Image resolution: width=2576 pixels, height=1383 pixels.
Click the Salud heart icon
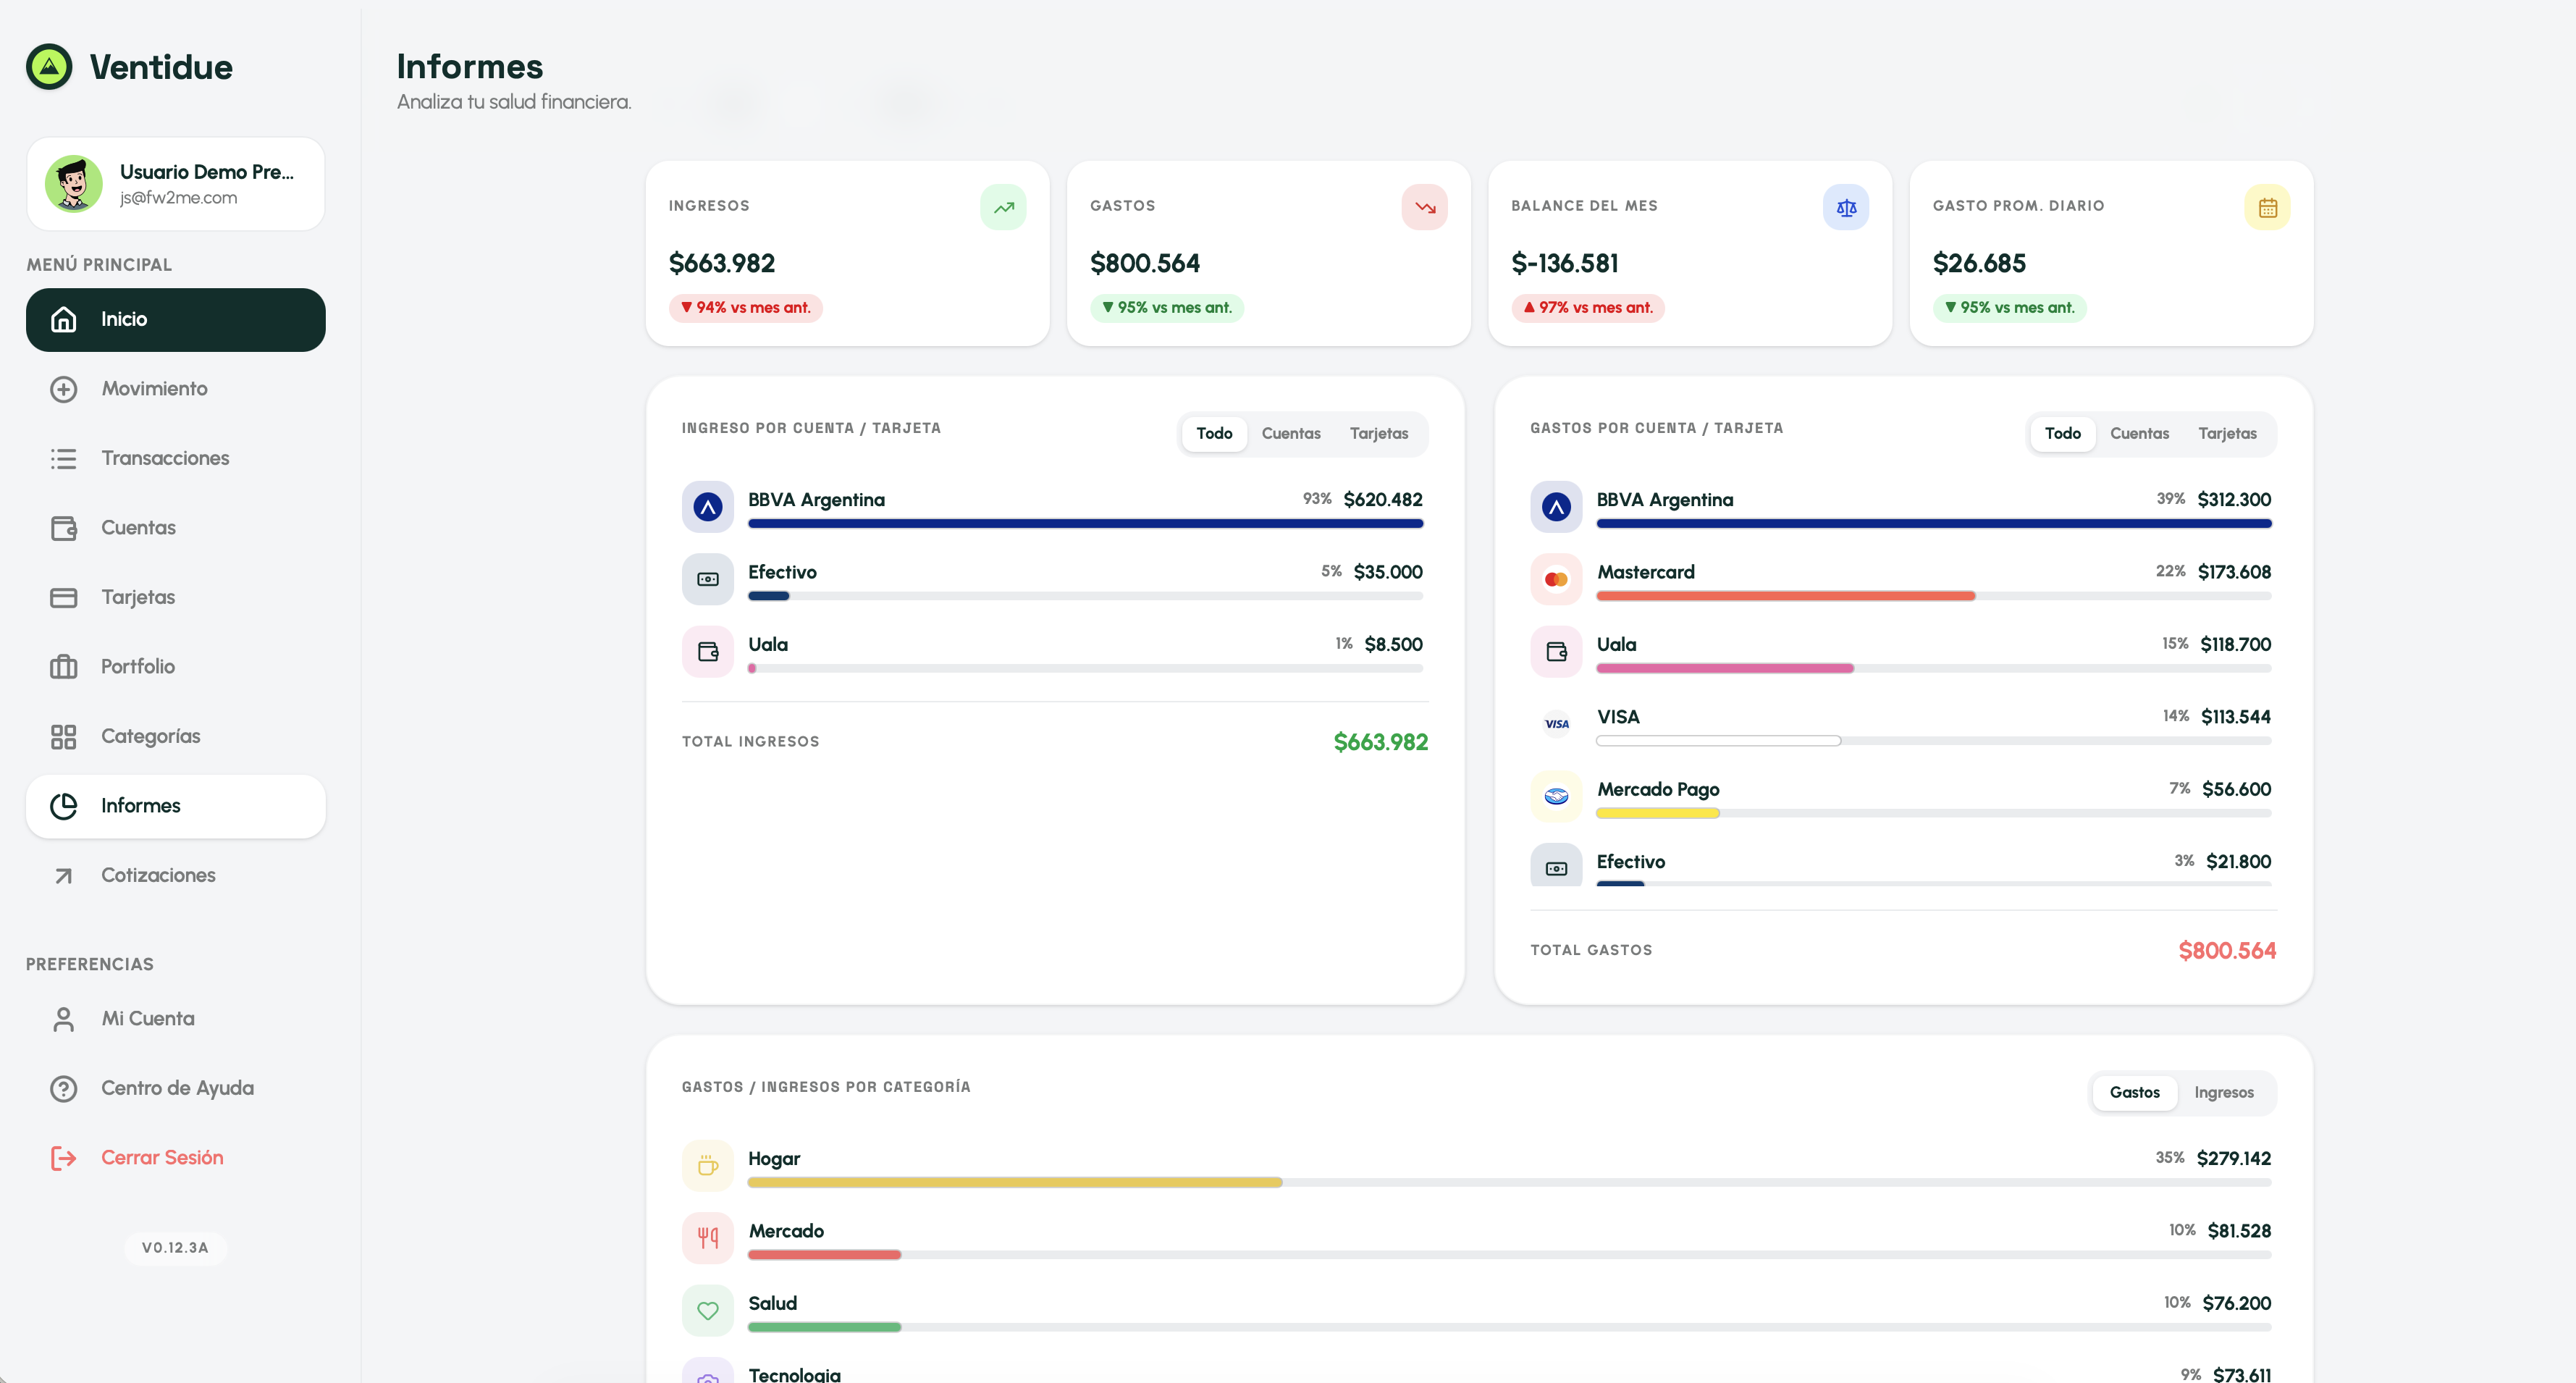[x=708, y=1310]
